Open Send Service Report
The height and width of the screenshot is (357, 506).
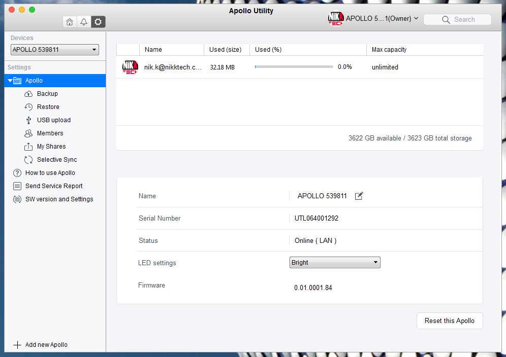pos(54,186)
